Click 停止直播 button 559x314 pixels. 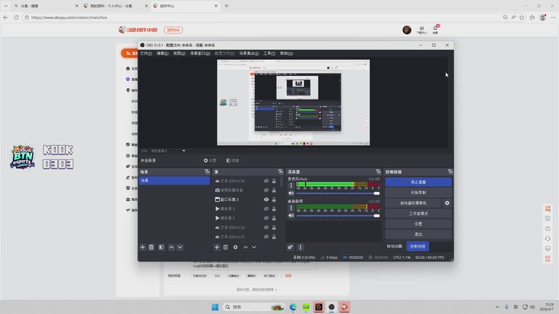click(x=418, y=182)
